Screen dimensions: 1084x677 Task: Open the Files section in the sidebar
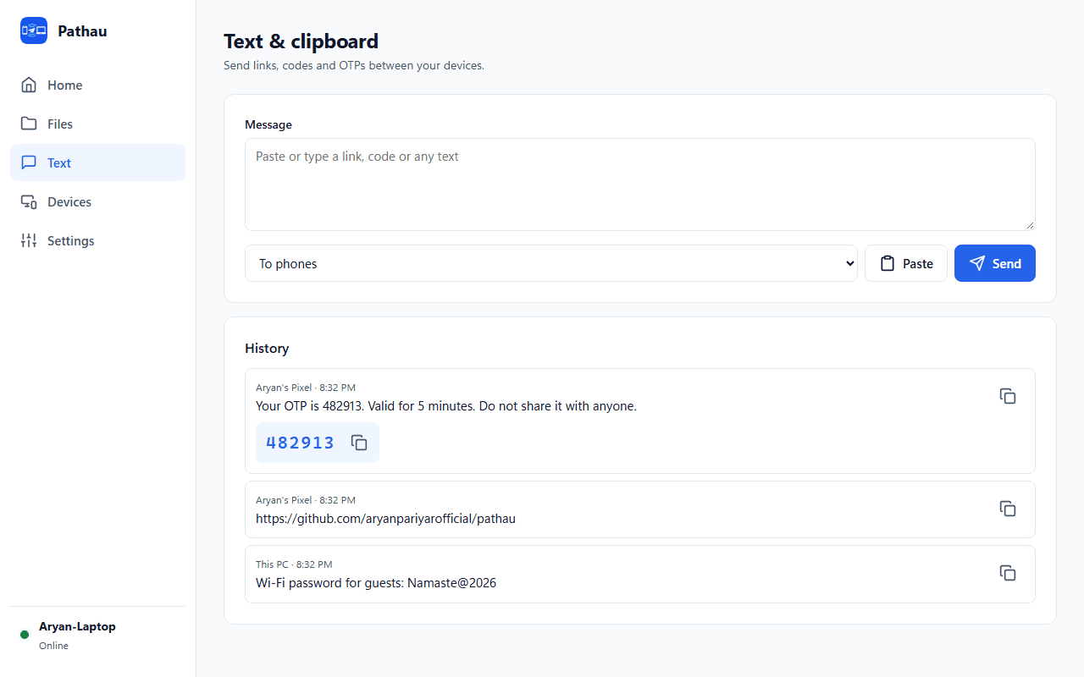tap(97, 124)
